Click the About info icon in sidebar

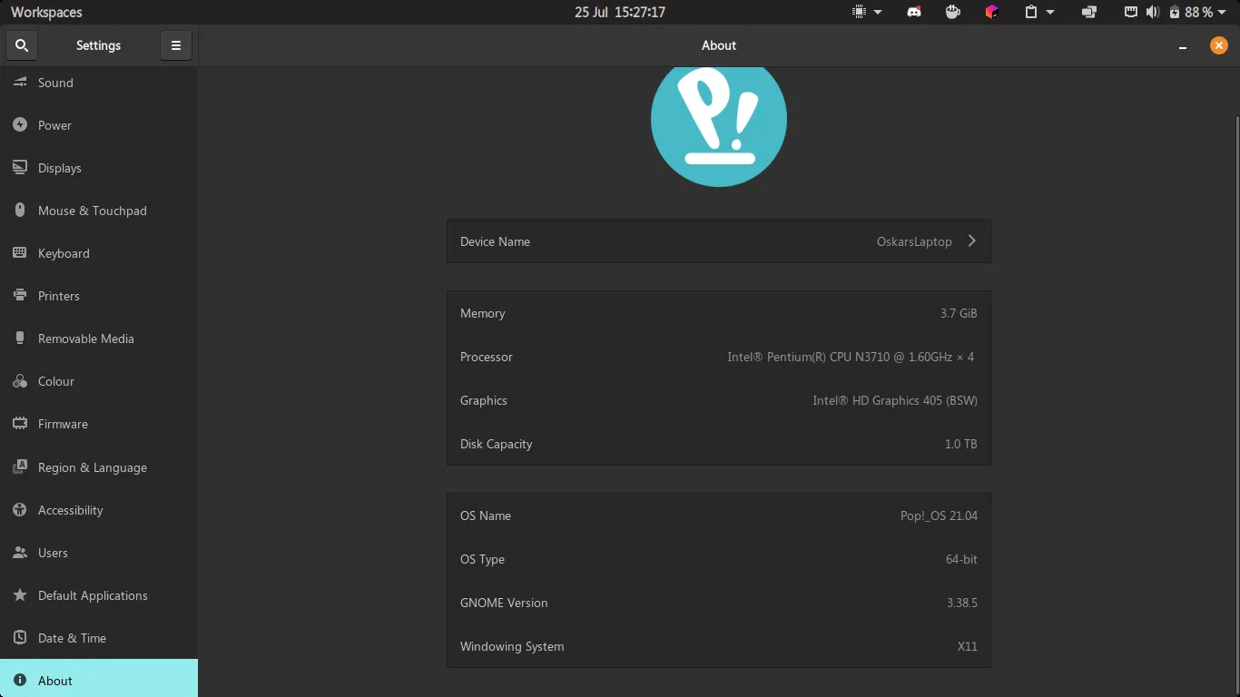tap(20, 681)
